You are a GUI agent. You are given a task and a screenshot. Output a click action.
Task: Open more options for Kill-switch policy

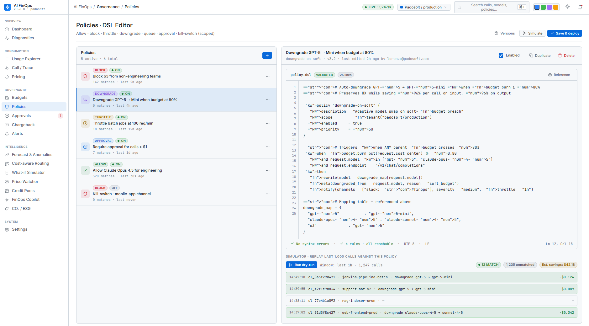268,194
